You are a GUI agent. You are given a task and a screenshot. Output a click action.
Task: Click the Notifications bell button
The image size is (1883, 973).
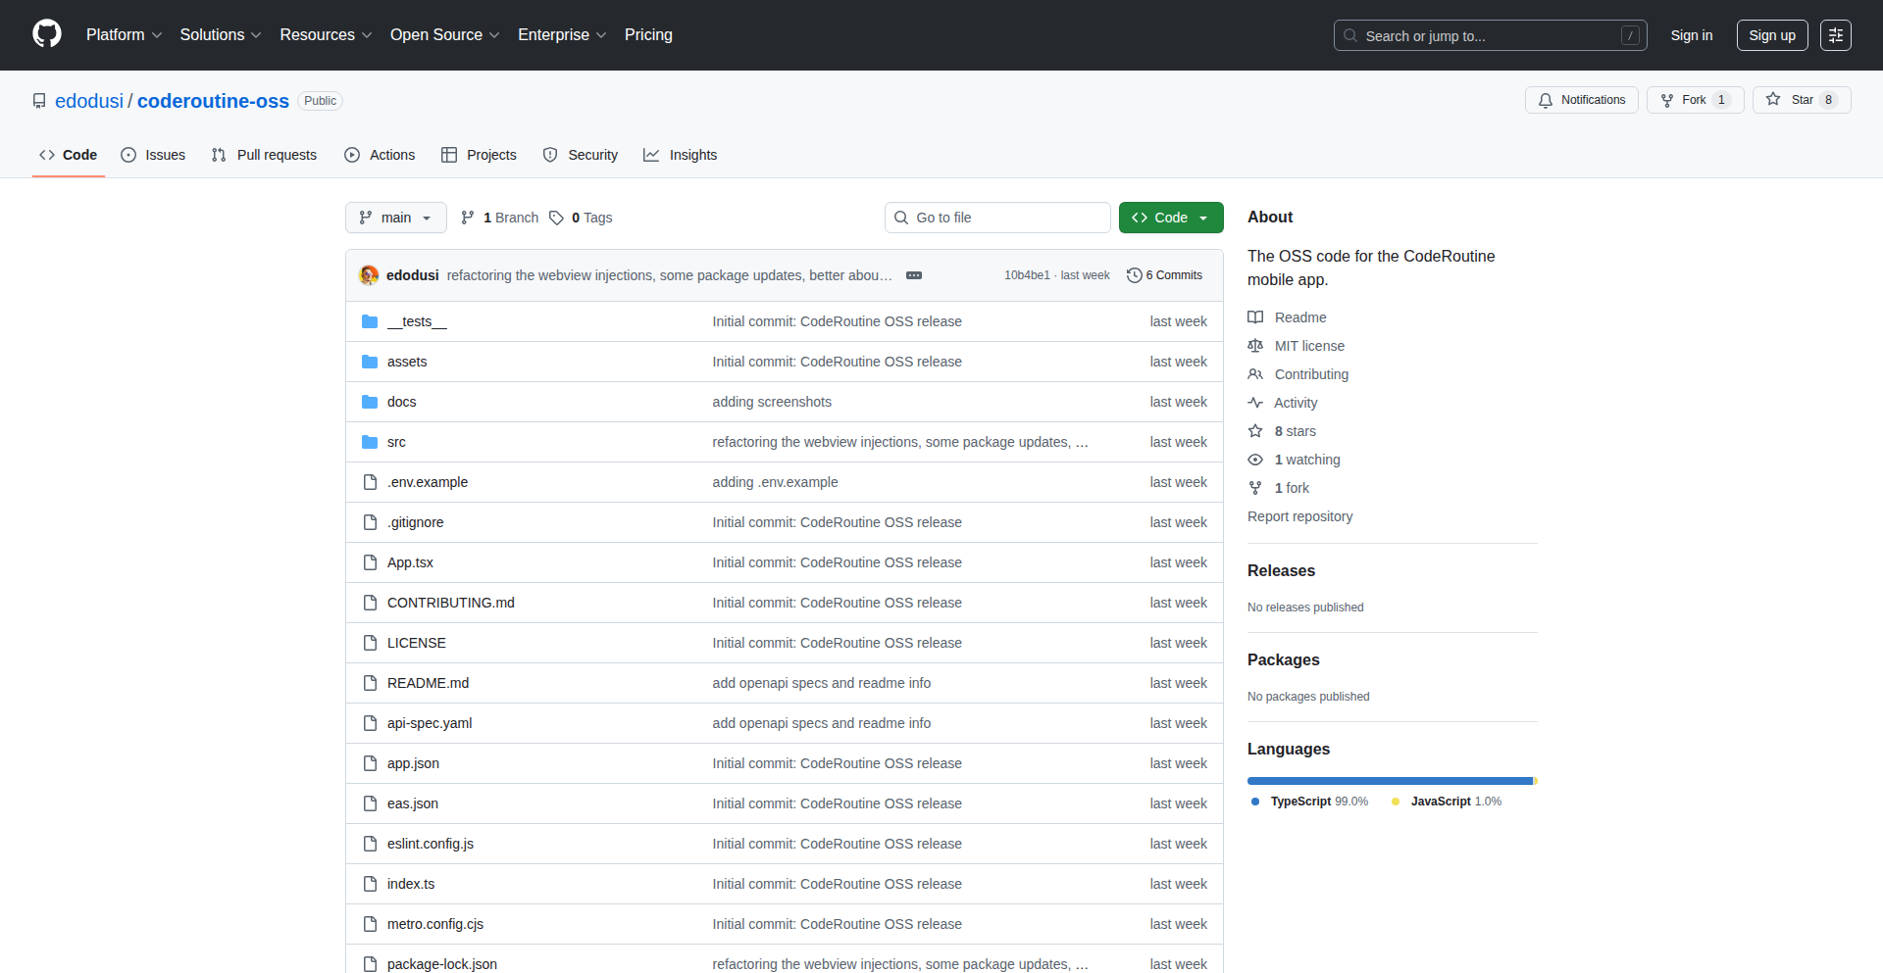1581,100
